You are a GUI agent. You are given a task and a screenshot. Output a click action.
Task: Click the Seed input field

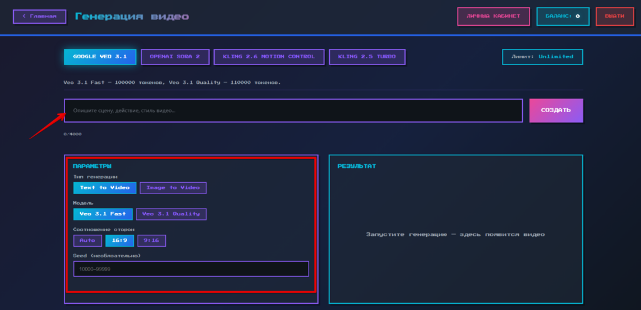[x=191, y=269]
